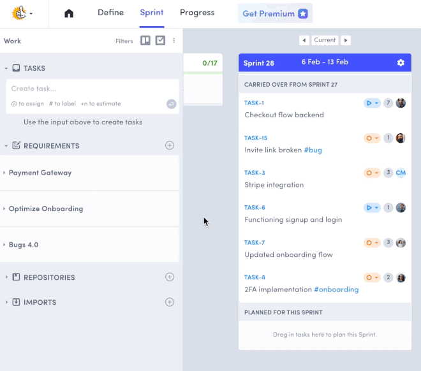
Task: Open the Progress tab
Action: 197,13
